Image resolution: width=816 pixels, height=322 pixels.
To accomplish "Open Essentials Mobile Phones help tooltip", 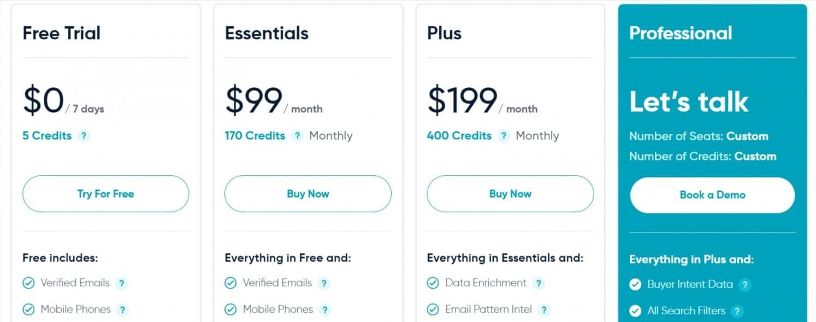I will point(325,310).
